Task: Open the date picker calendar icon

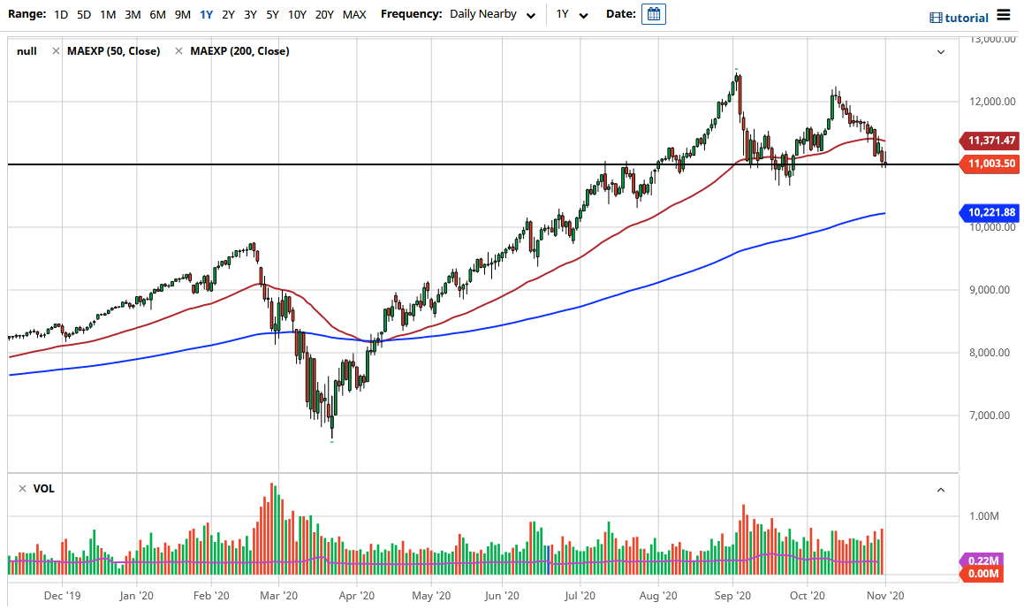Action: (x=653, y=14)
